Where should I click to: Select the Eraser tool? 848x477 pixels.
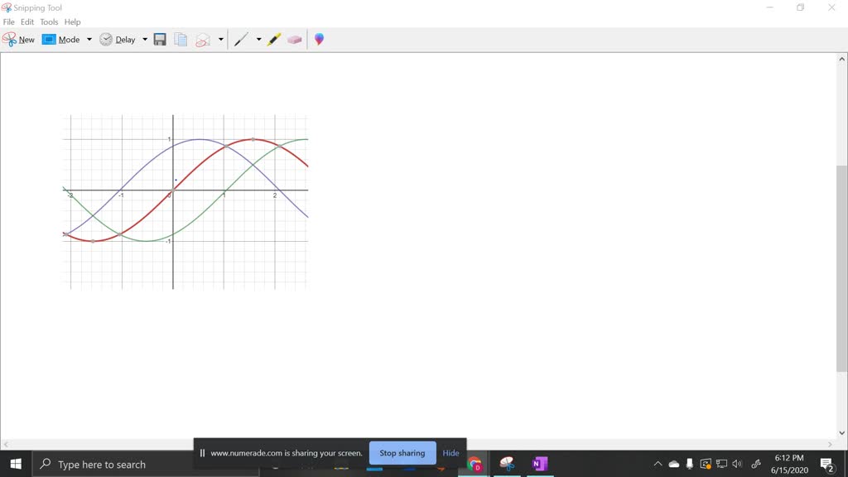tap(295, 39)
